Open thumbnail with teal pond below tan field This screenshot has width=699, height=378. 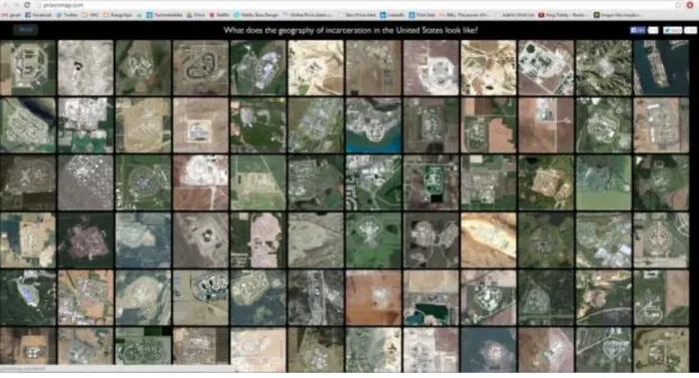click(430, 297)
